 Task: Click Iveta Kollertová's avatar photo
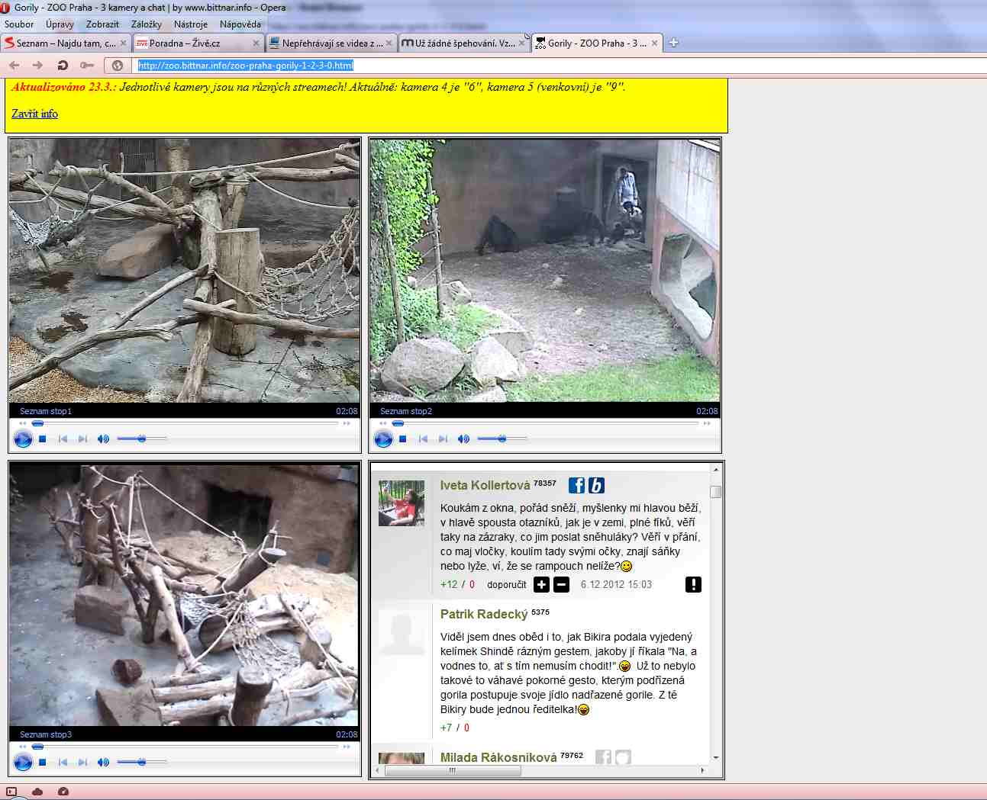pos(402,503)
